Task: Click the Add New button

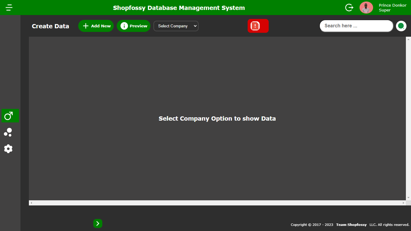Action: click(96, 26)
